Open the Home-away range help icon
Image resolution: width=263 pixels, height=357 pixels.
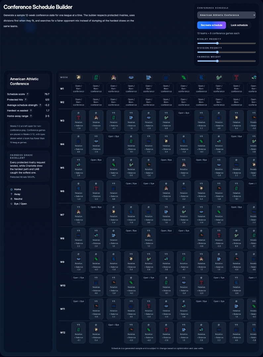tap(31, 116)
